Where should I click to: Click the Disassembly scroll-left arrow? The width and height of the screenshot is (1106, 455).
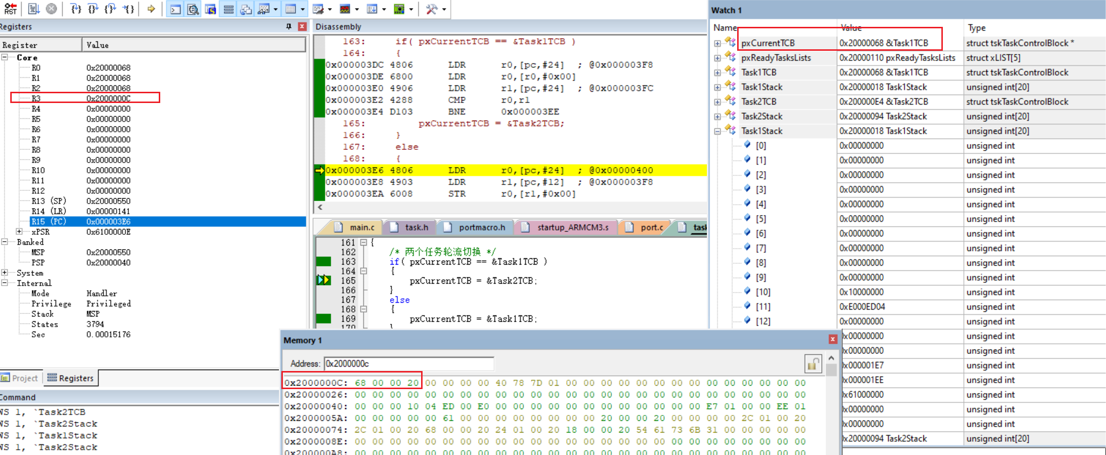(x=320, y=207)
